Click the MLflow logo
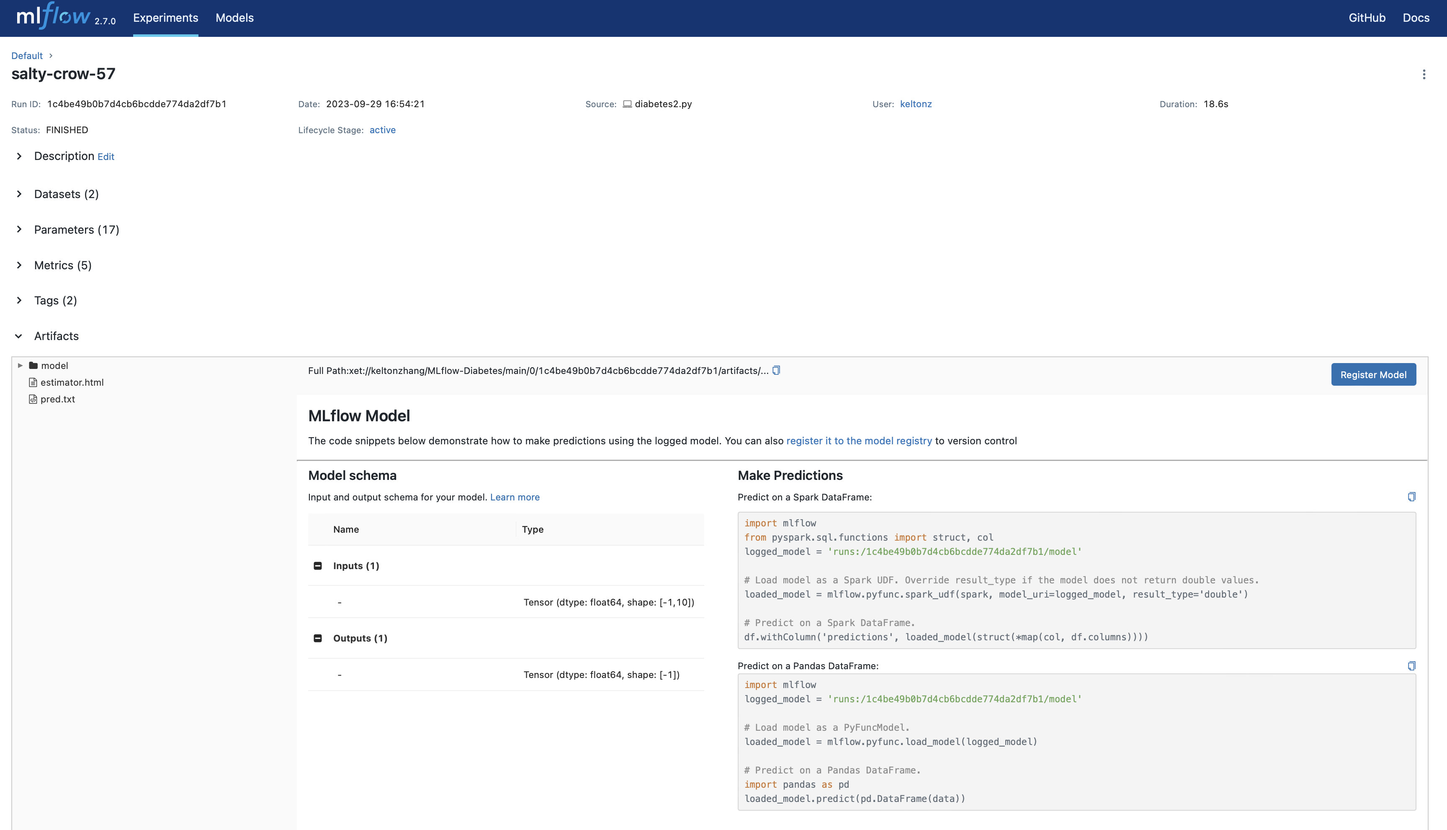This screenshot has width=1447, height=830. pyautogui.click(x=54, y=16)
